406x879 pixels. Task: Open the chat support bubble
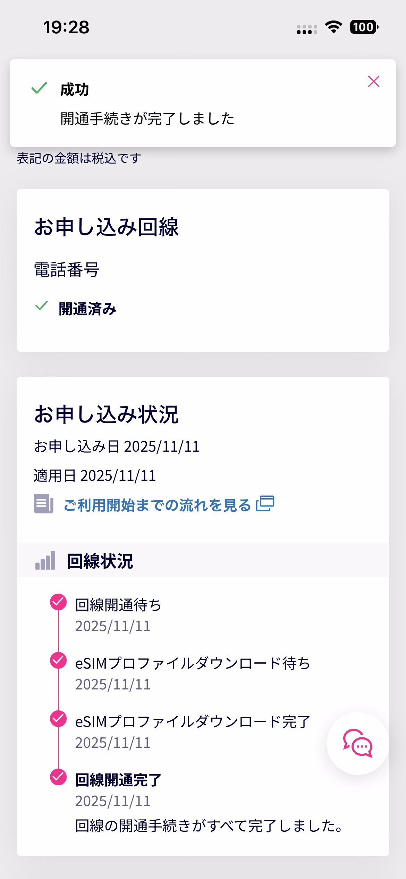358,743
